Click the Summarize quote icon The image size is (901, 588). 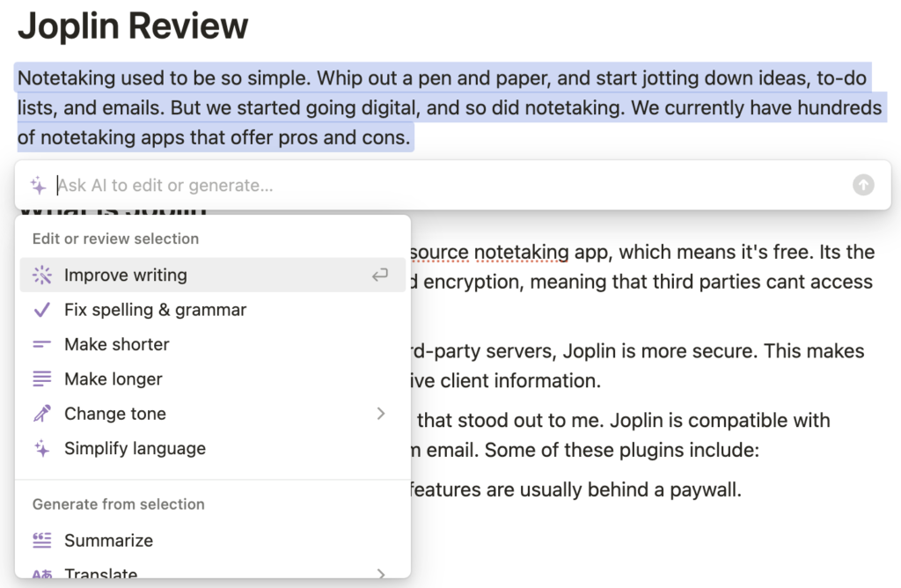[x=41, y=540]
